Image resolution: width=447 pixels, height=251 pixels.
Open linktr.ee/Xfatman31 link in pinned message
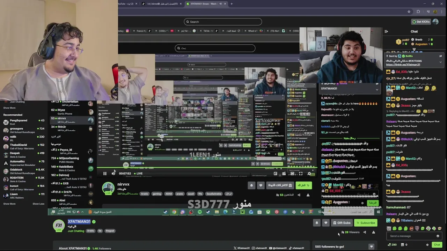(x=403, y=64)
